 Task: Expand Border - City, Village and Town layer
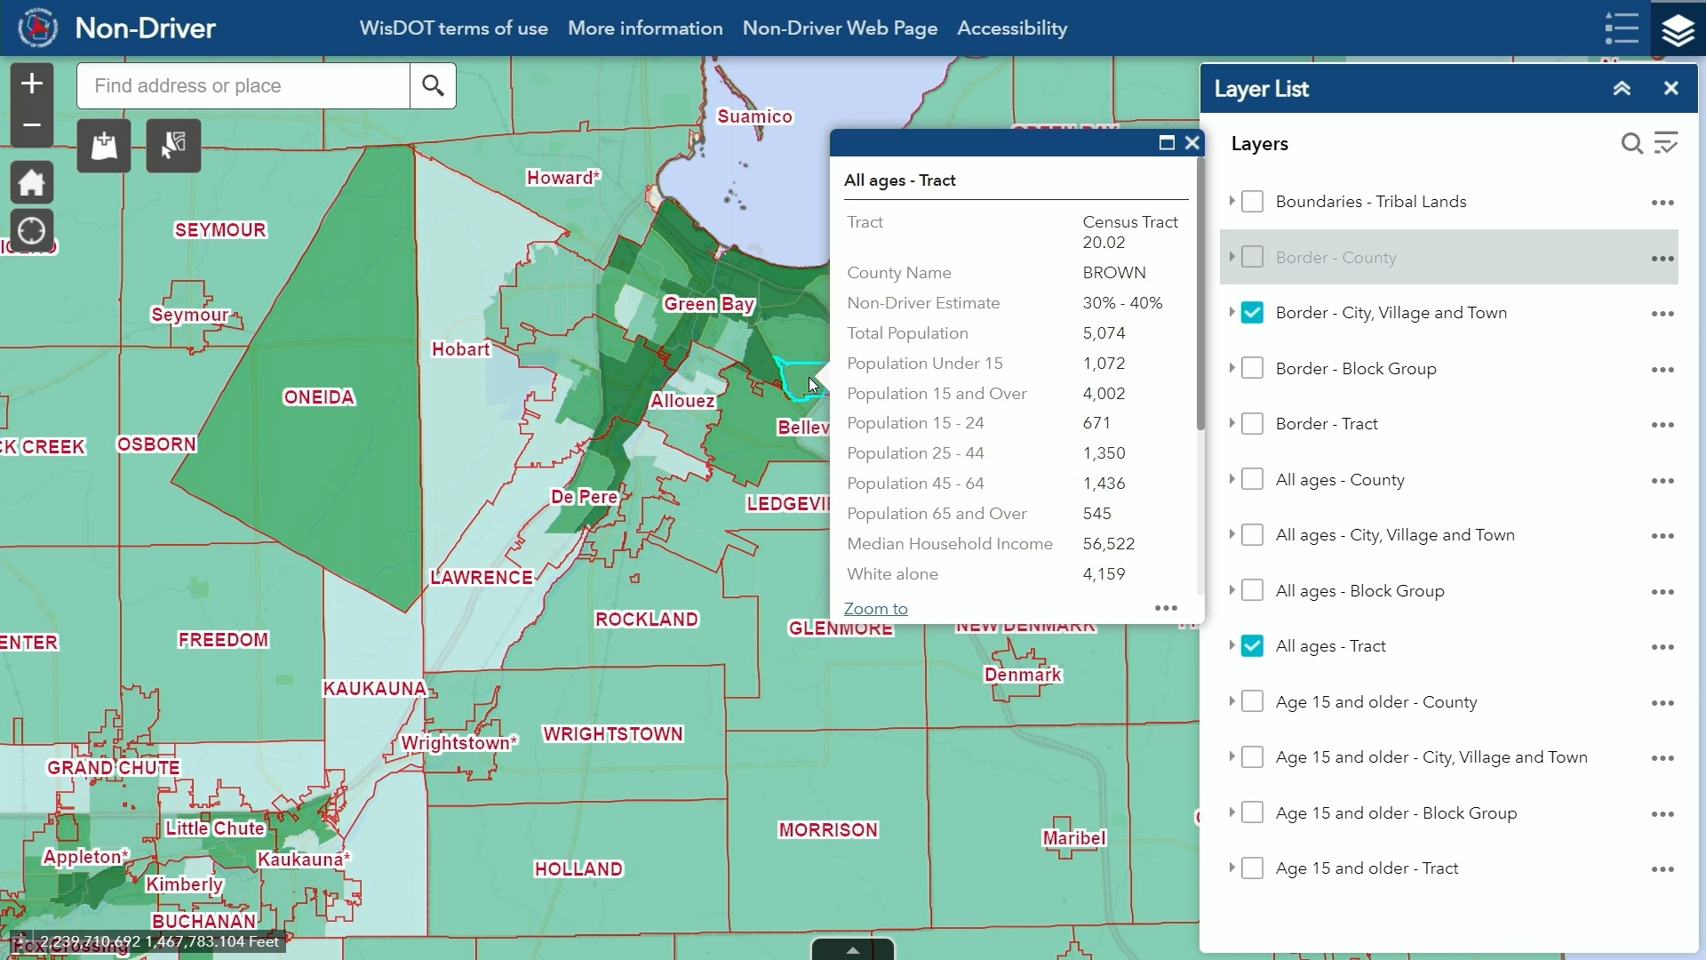pos(1232,312)
